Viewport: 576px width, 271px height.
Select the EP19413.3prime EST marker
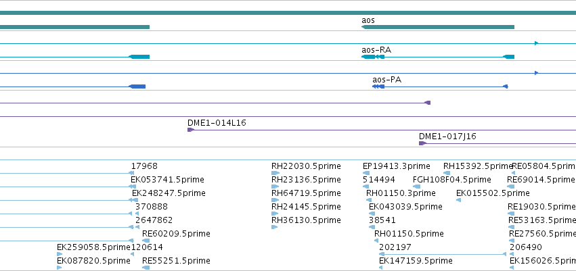tap(366, 173)
